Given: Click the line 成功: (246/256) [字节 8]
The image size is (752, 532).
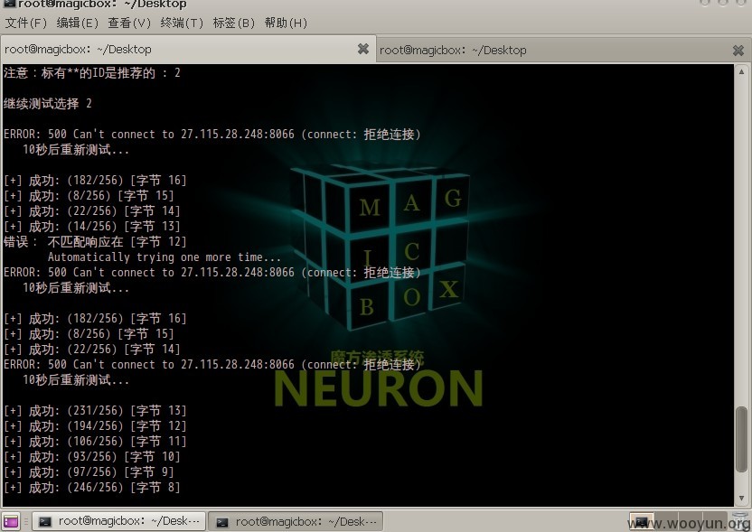Looking at the screenshot, I should tap(92, 488).
